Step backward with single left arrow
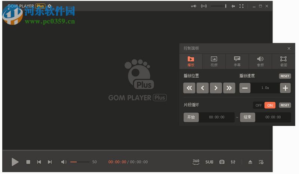This screenshot has height=174, width=299. [x=203, y=88]
